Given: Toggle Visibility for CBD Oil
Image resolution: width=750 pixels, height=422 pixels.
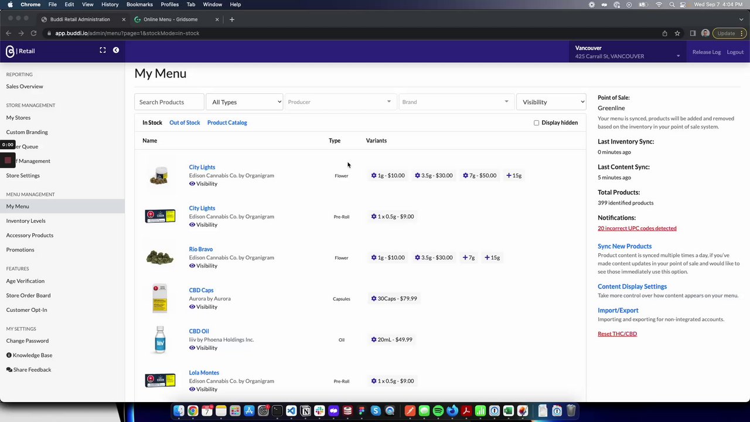Looking at the screenshot, I should tap(203, 348).
